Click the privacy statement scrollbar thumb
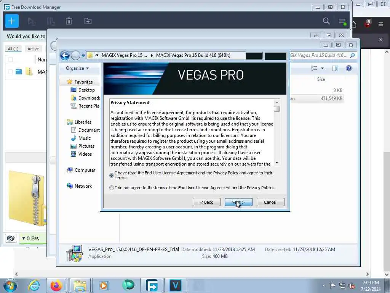390x293 pixels. [x=277, y=109]
